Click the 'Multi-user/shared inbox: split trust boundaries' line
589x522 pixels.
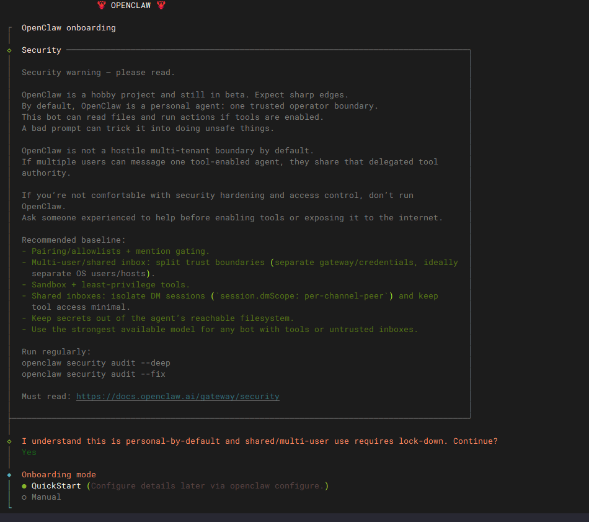point(240,263)
